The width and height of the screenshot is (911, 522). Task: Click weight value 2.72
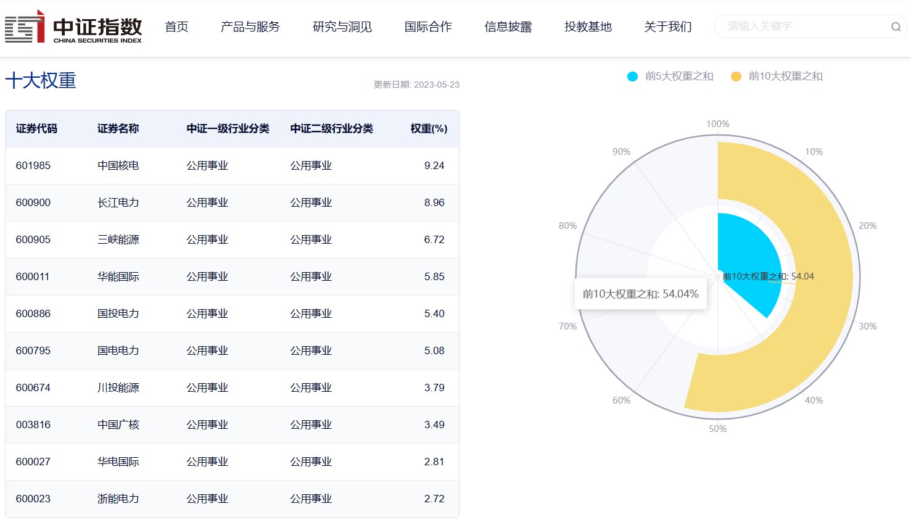coord(434,499)
